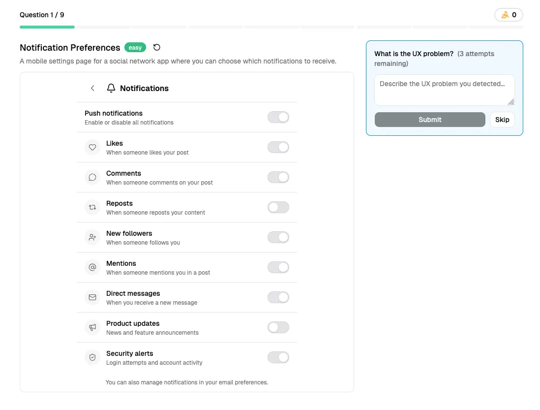The width and height of the screenshot is (540, 410).
Task: Click the Product updates megaphone icon
Action: 92,327
